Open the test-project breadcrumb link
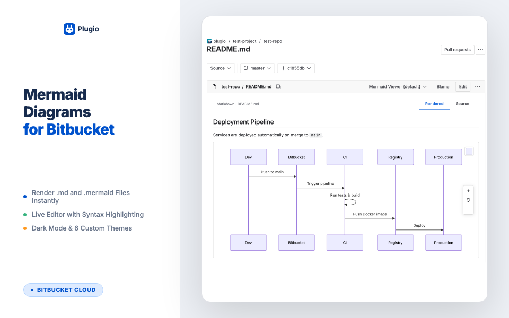This screenshot has width=509, height=318. point(244,41)
